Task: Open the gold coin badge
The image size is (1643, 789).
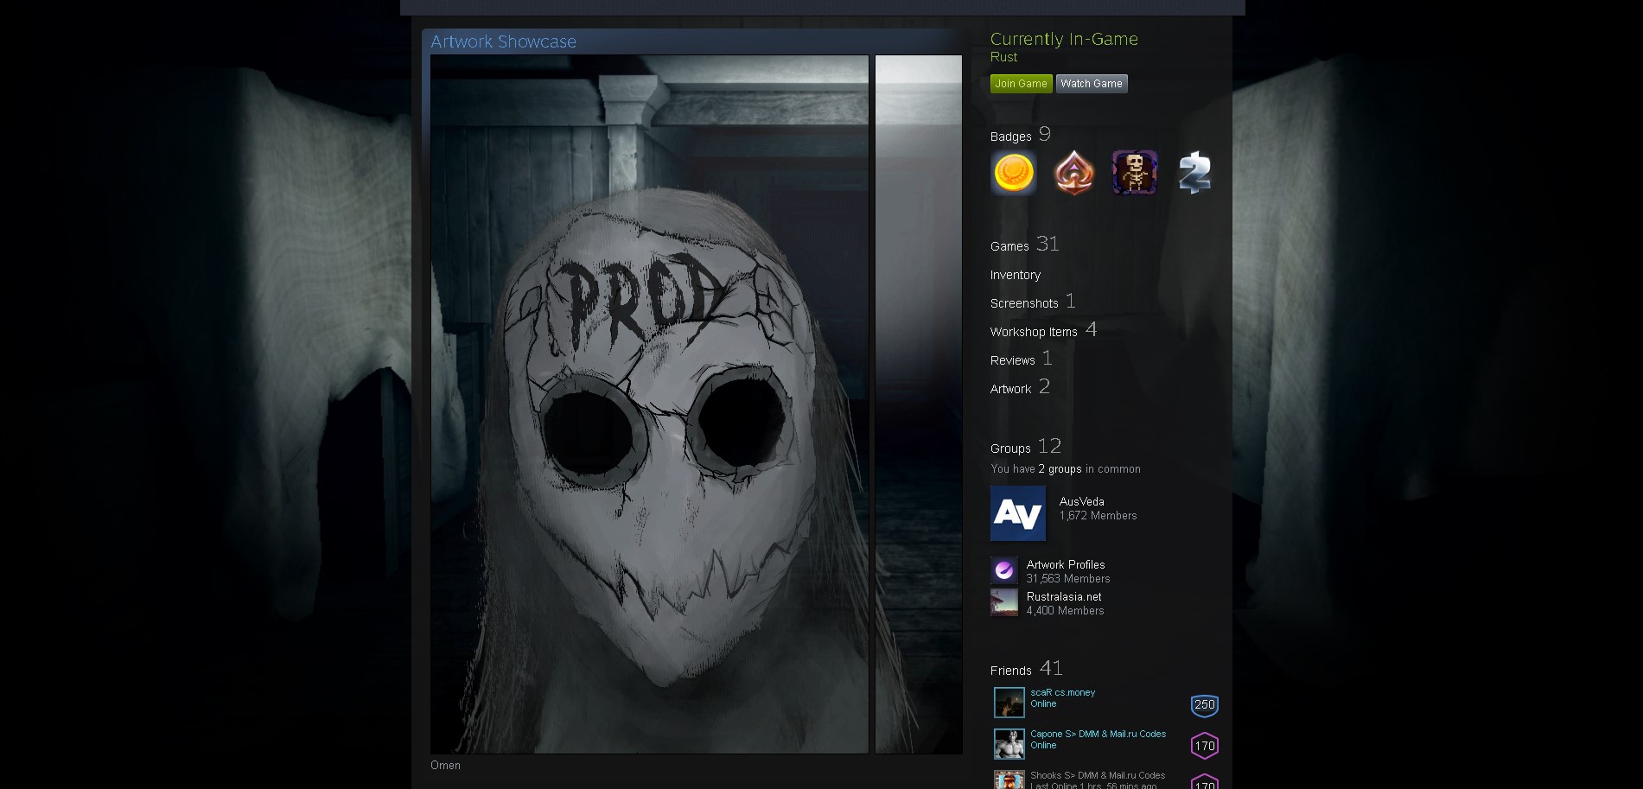Action: (1014, 173)
